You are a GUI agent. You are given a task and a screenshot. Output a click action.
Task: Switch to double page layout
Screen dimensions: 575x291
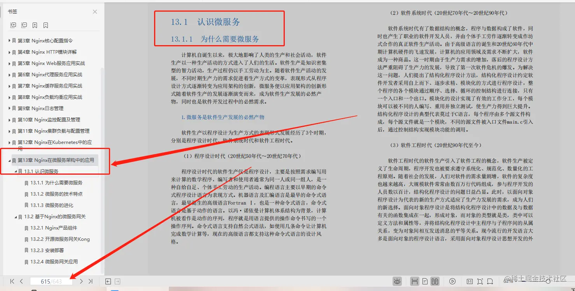[x=435, y=281]
